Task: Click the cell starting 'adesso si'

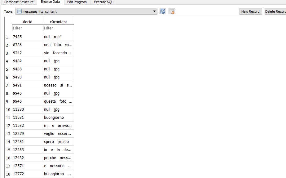Action: [59, 85]
